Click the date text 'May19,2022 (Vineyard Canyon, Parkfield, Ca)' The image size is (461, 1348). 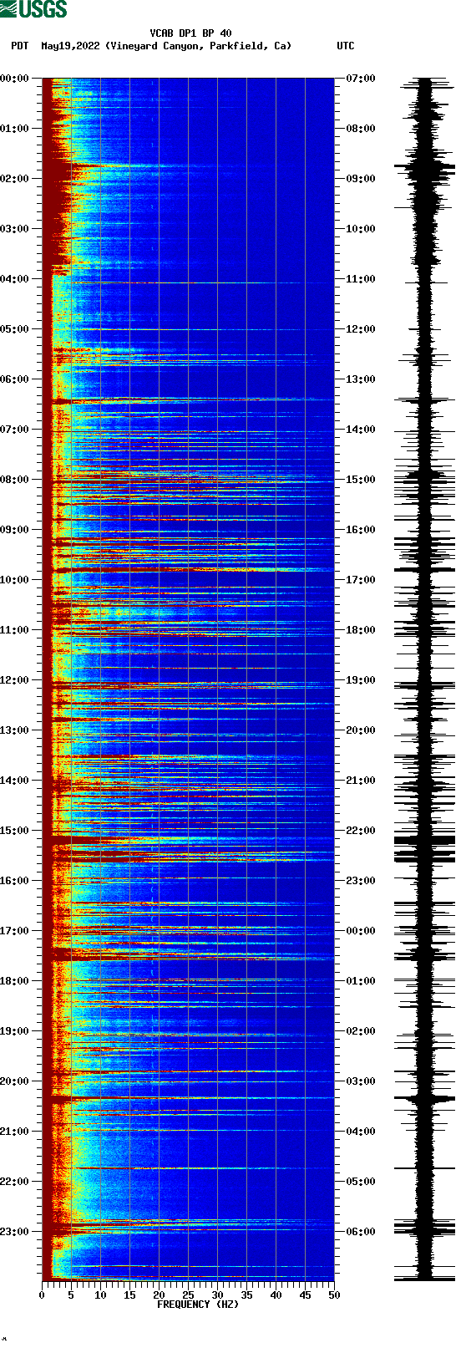click(166, 46)
